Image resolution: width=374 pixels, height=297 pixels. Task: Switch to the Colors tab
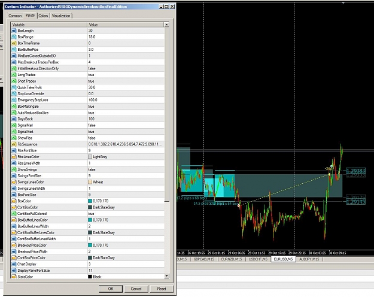click(x=43, y=16)
